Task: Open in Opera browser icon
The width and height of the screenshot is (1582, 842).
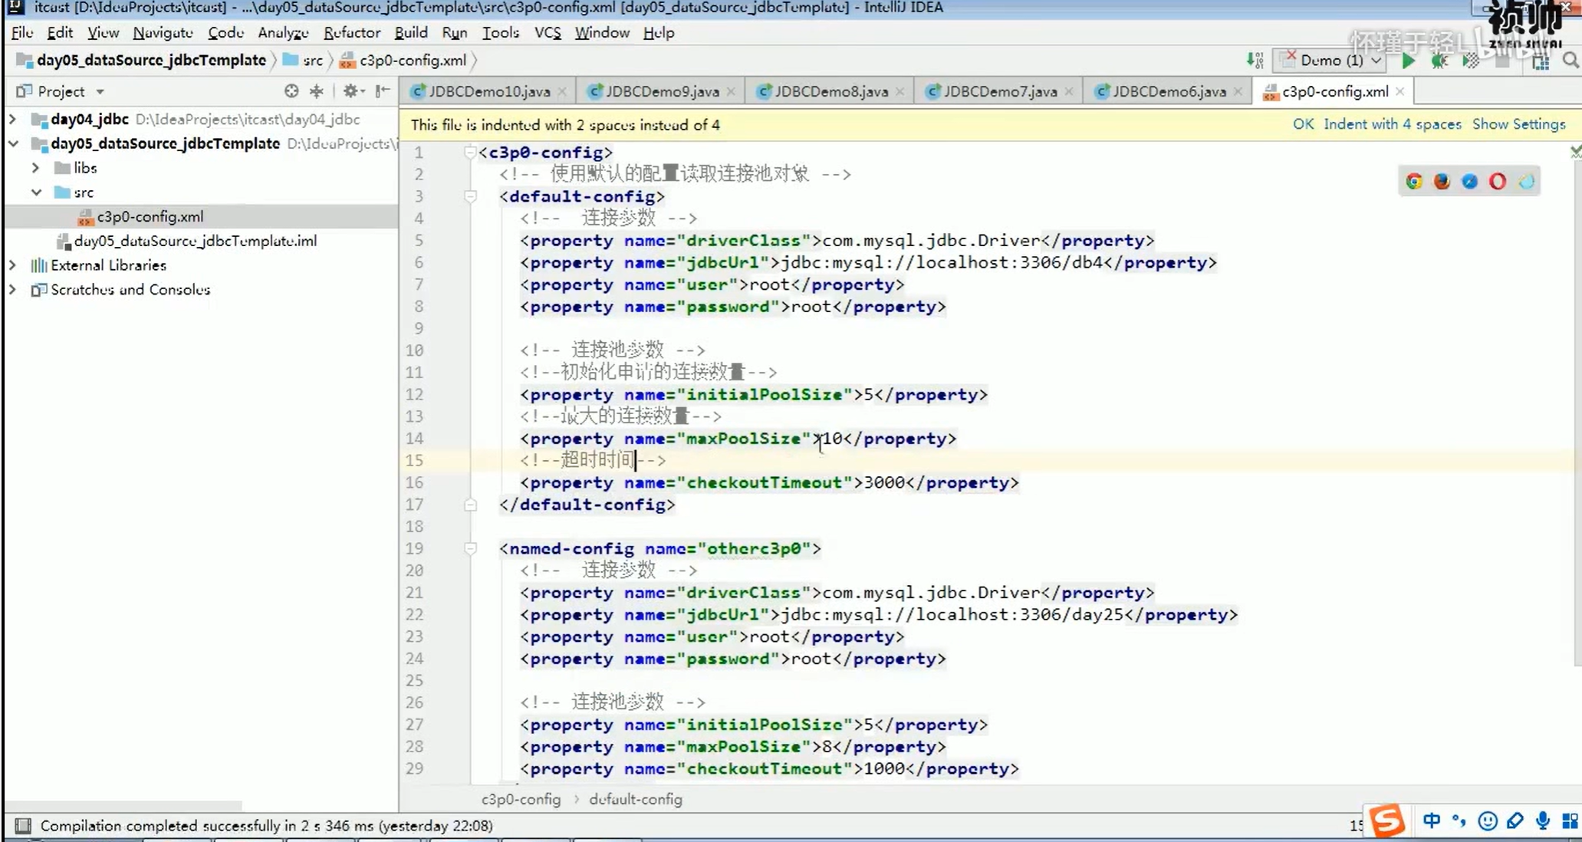Action: point(1498,181)
